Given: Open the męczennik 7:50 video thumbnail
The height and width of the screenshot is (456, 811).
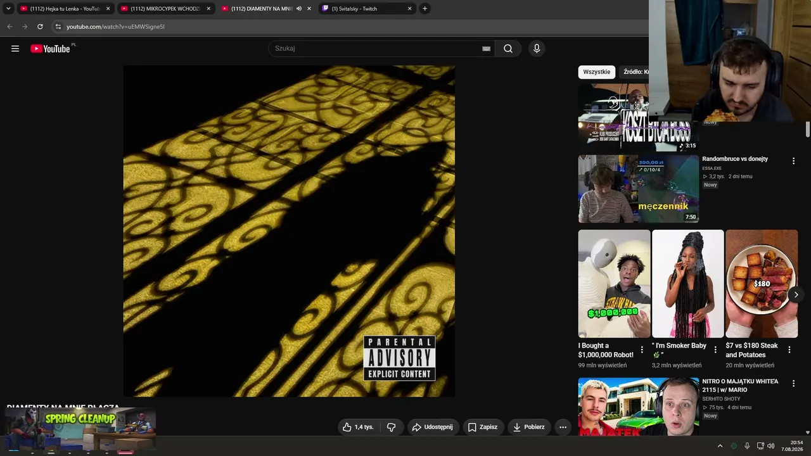Looking at the screenshot, I should 639,189.
